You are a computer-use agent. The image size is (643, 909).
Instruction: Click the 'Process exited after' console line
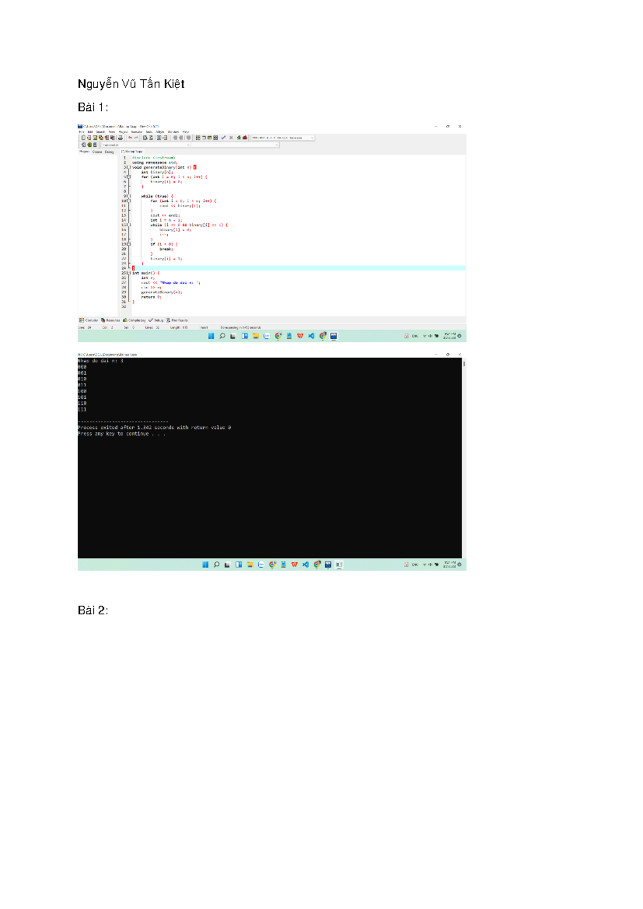pyautogui.click(x=154, y=428)
